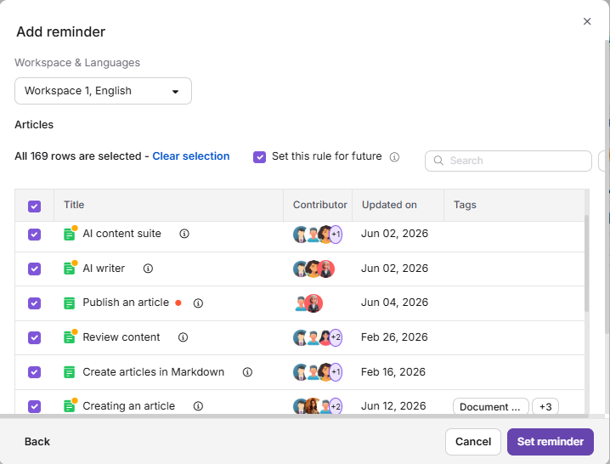Click the +1 contributors badge on AI content suite
Viewport: 610px width, 464px height.
(x=336, y=235)
